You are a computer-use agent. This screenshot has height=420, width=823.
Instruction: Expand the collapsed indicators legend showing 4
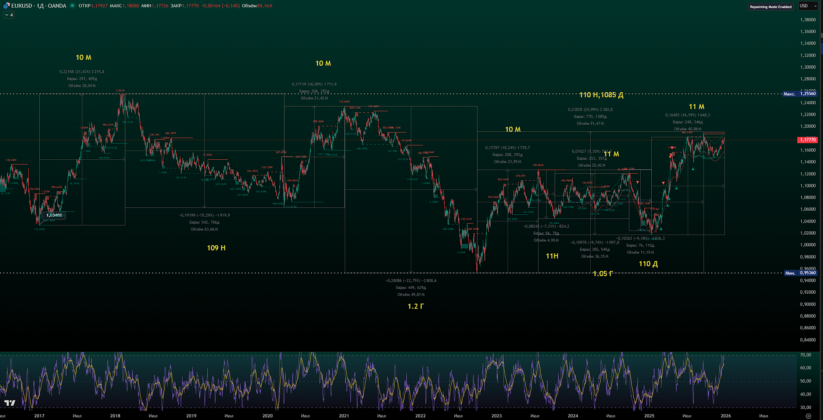9,15
